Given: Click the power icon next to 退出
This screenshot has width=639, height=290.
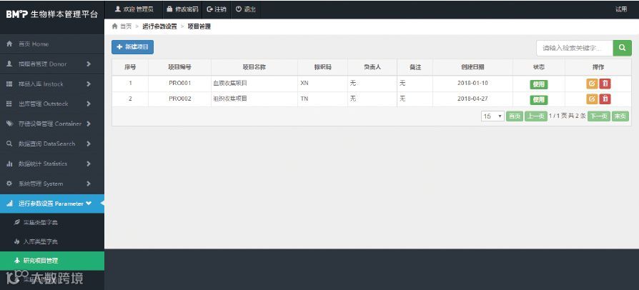Looking at the screenshot, I should (239, 9).
